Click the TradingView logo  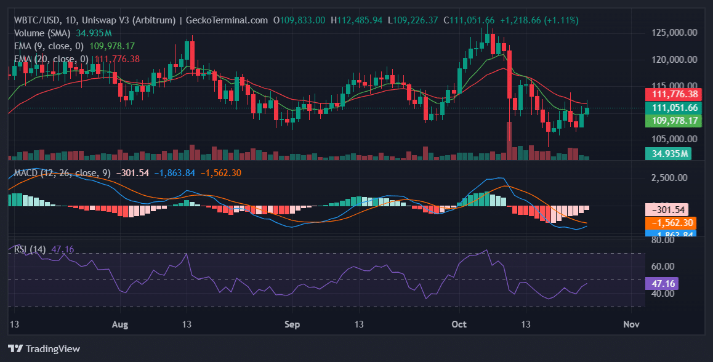tap(44, 348)
